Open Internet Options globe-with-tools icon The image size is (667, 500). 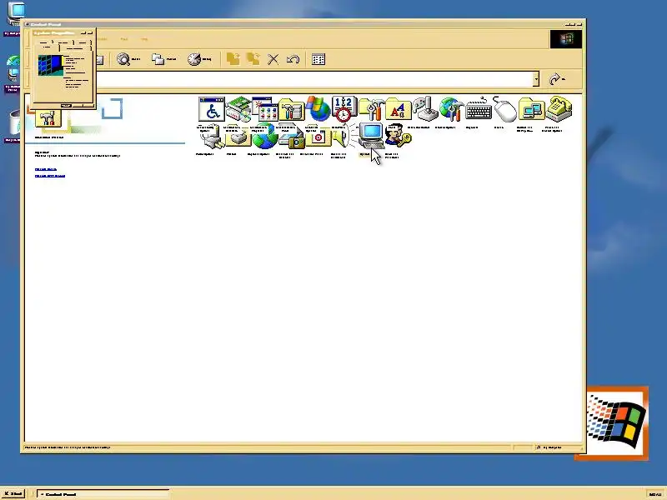[451, 109]
